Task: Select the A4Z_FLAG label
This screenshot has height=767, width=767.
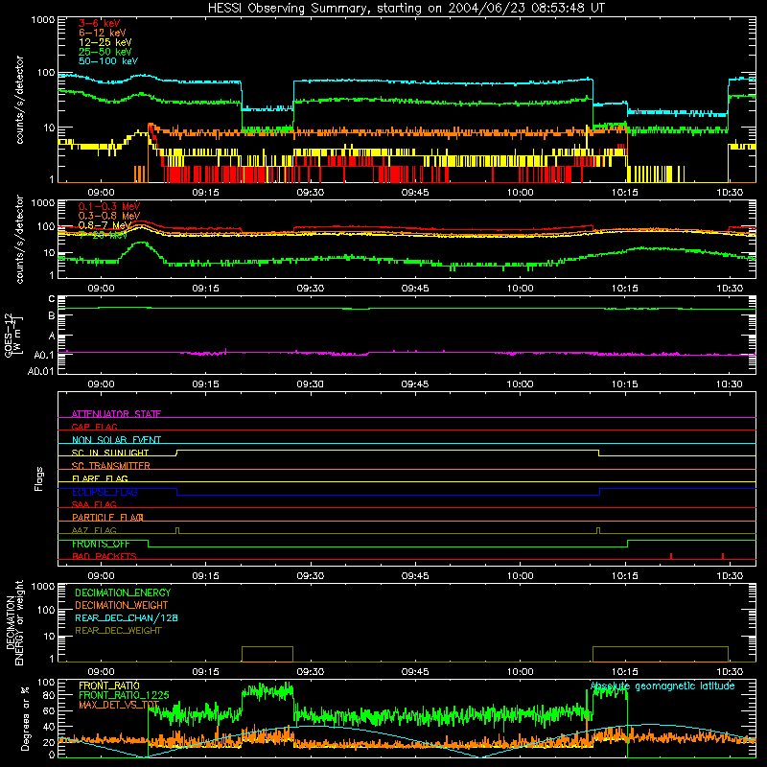Action: (x=94, y=530)
